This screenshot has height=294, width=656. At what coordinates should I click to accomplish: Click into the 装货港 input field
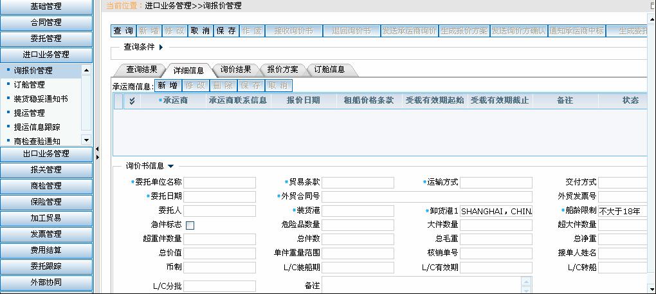point(358,211)
